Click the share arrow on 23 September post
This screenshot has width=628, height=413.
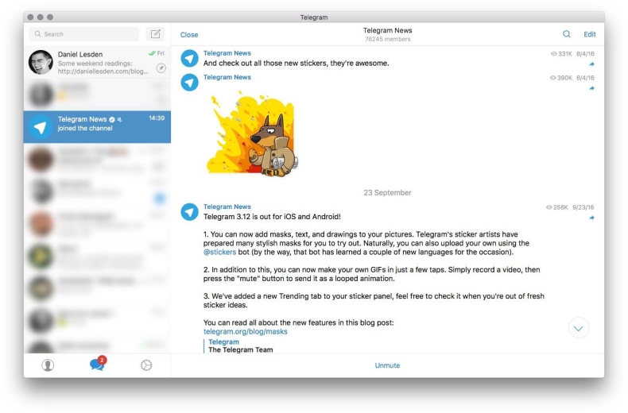[x=591, y=218]
